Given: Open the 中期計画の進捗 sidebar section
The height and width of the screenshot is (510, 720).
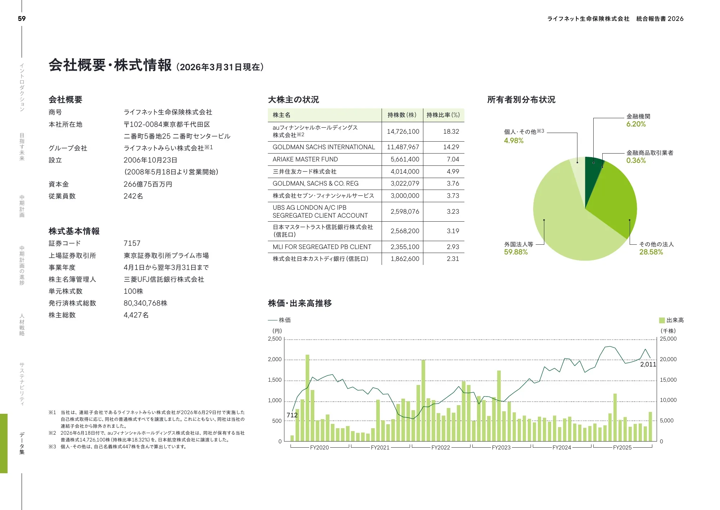Looking at the screenshot, I should click(22, 265).
